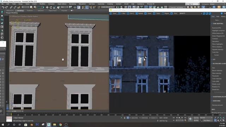Click the Zoom Extents All viewport icon
Viewport: 226px width, 127px height.
pos(224,118)
